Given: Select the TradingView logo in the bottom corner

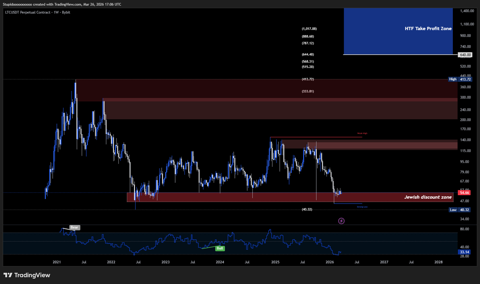Looking at the screenshot, I should (x=28, y=275).
